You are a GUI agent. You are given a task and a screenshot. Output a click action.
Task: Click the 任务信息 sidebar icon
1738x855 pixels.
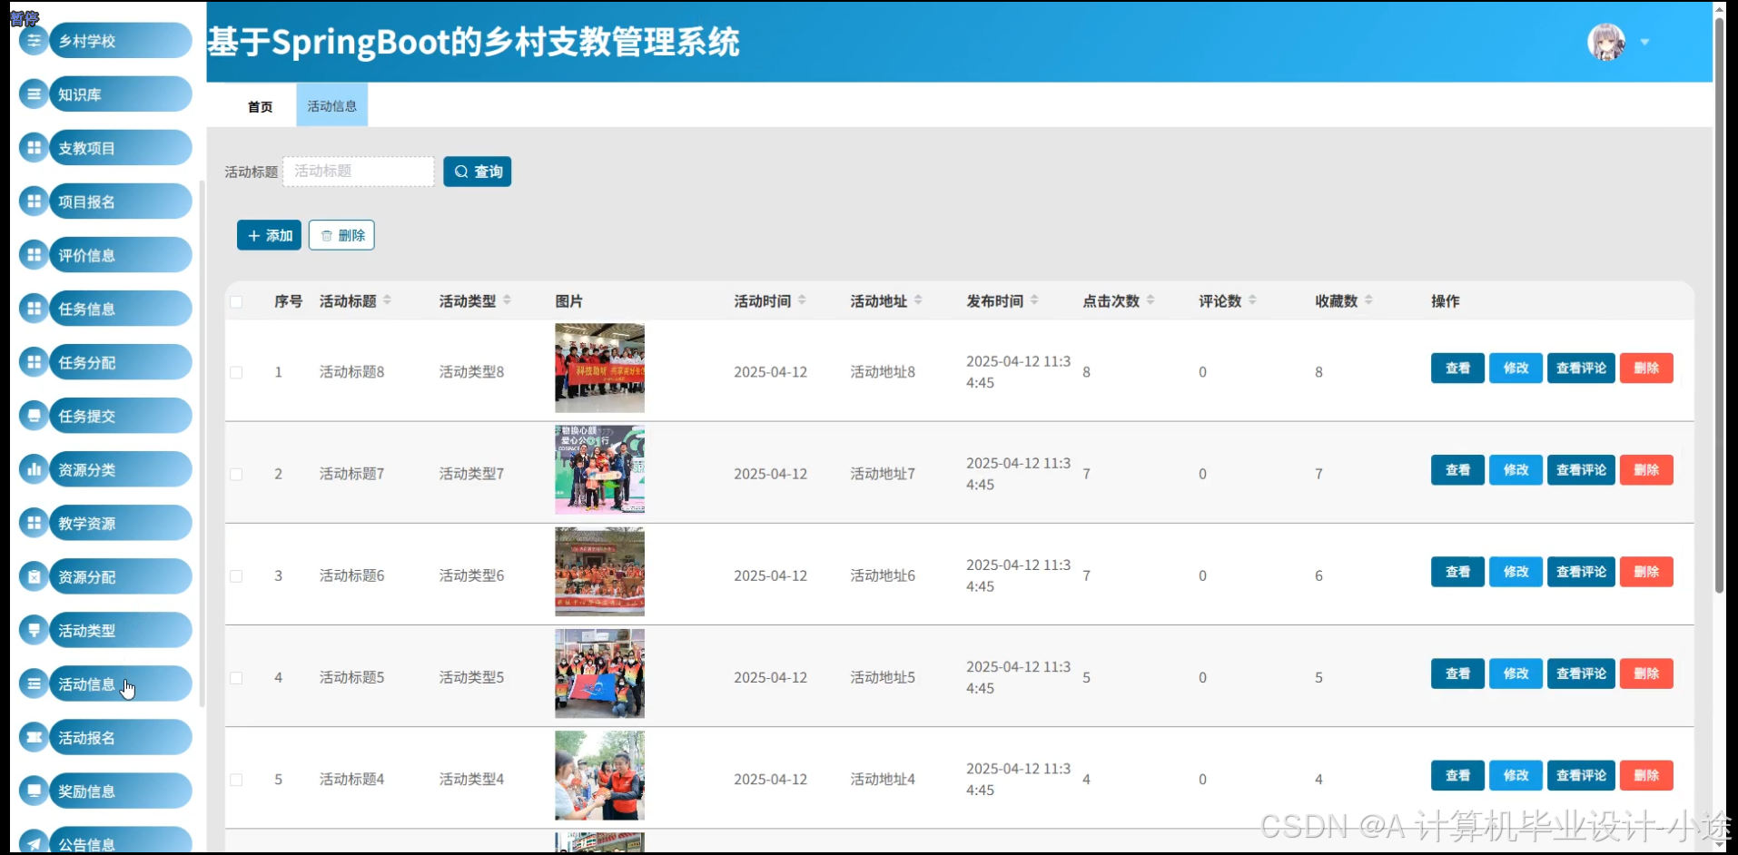click(34, 309)
